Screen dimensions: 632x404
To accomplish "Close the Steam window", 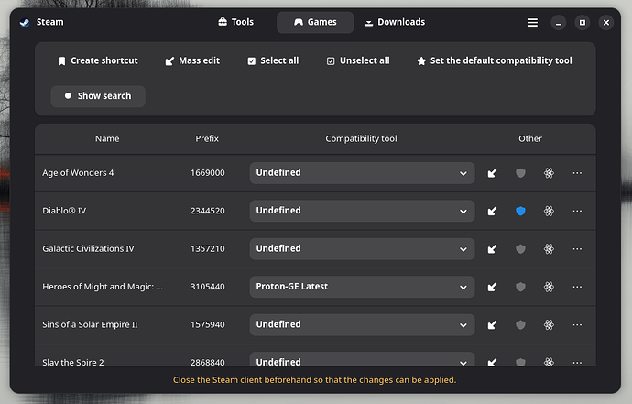I will 606,23.
